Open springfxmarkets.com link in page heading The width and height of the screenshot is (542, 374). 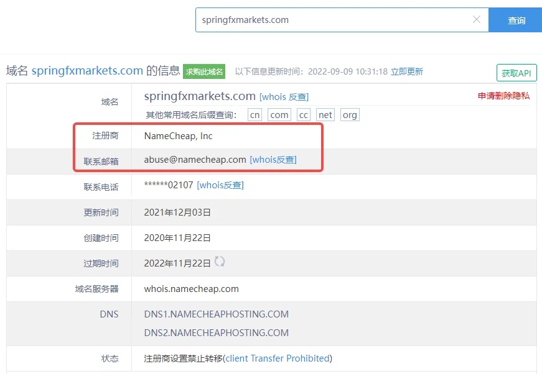click(x=87, y=71)
